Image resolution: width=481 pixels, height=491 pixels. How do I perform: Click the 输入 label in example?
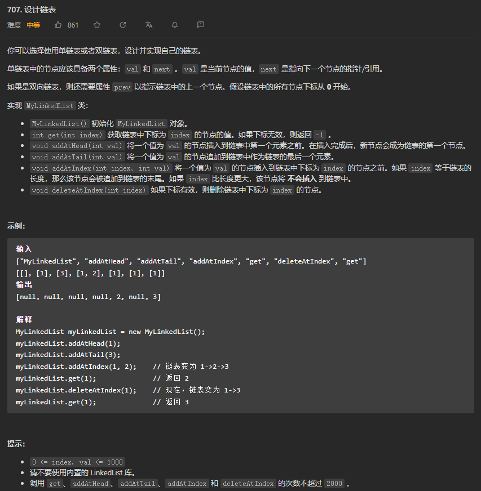pyautogui.click(x=24, y=249)
